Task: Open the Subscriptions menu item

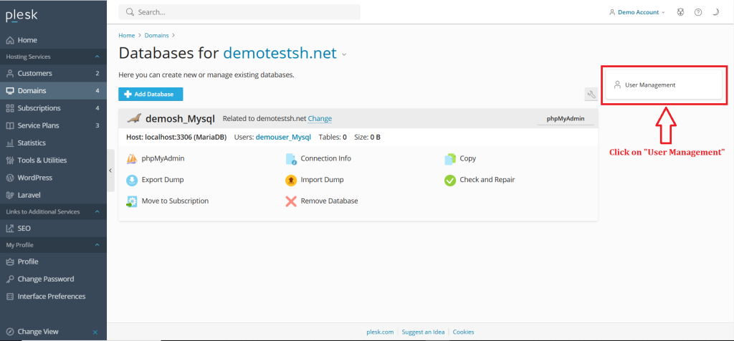Action: click(53, 108)
